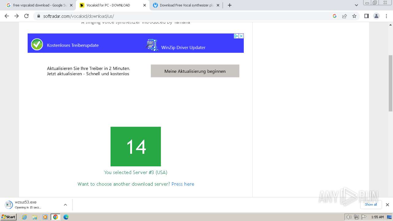Show all downloads button
Screen dimensions: 393x221
tap(371, 204)
